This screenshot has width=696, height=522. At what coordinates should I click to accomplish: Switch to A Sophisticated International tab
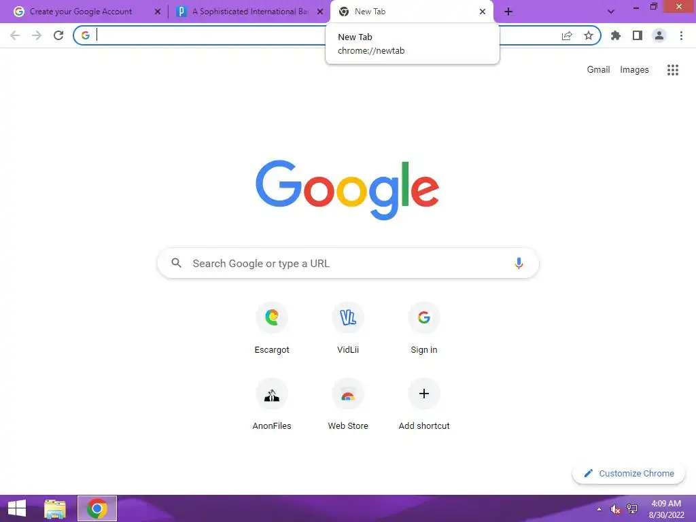[251, 12]
